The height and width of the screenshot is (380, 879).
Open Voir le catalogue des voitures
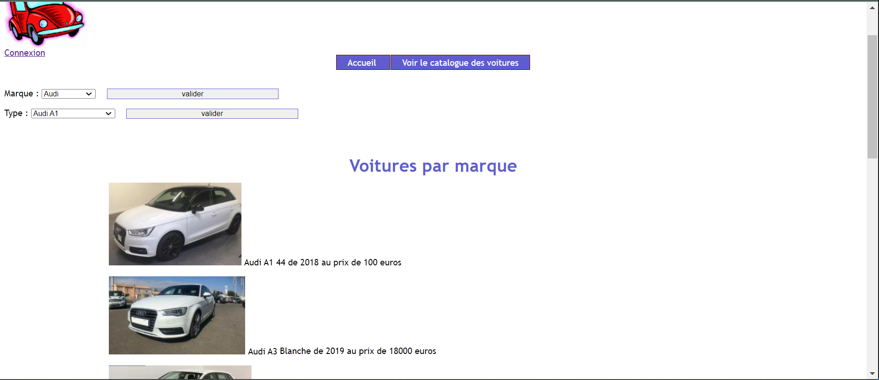[x=460, y=63]
